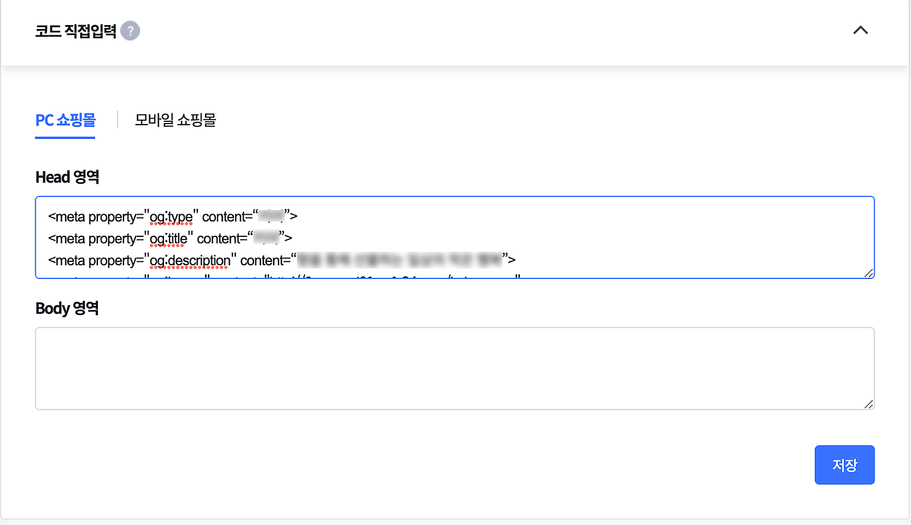
Task: Click the partially visible fourth code line
Action: (285, 276)
